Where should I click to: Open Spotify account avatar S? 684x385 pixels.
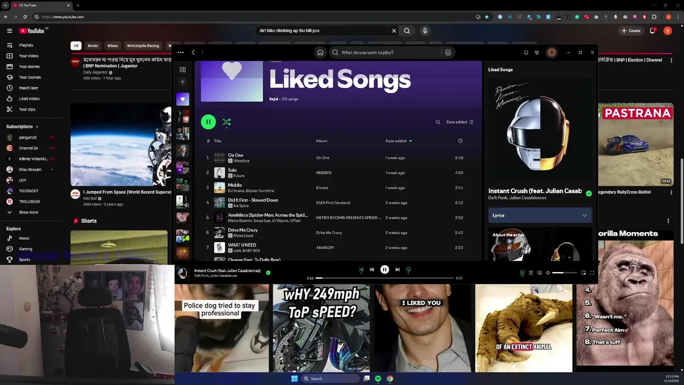point(551,52)
